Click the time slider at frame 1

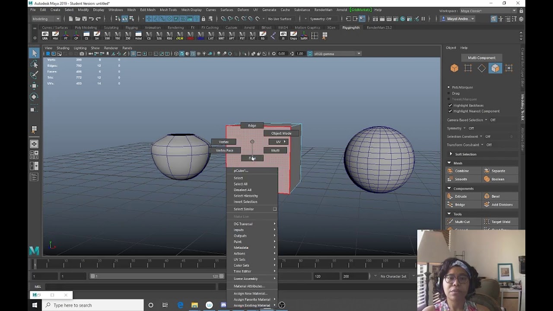(35, 263)
